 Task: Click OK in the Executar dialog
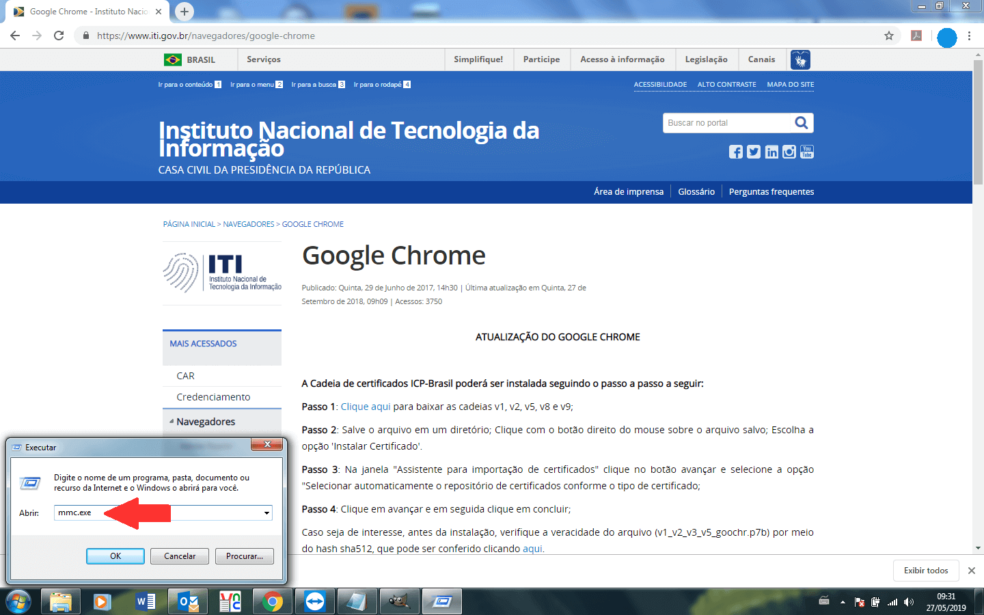[x=115, y=556]
